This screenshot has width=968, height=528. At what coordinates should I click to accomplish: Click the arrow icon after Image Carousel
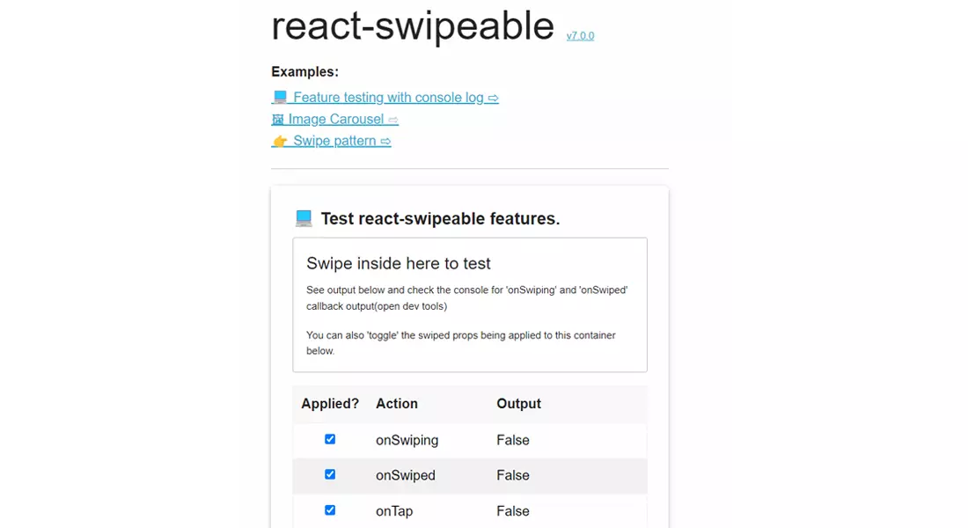(393, 120)
